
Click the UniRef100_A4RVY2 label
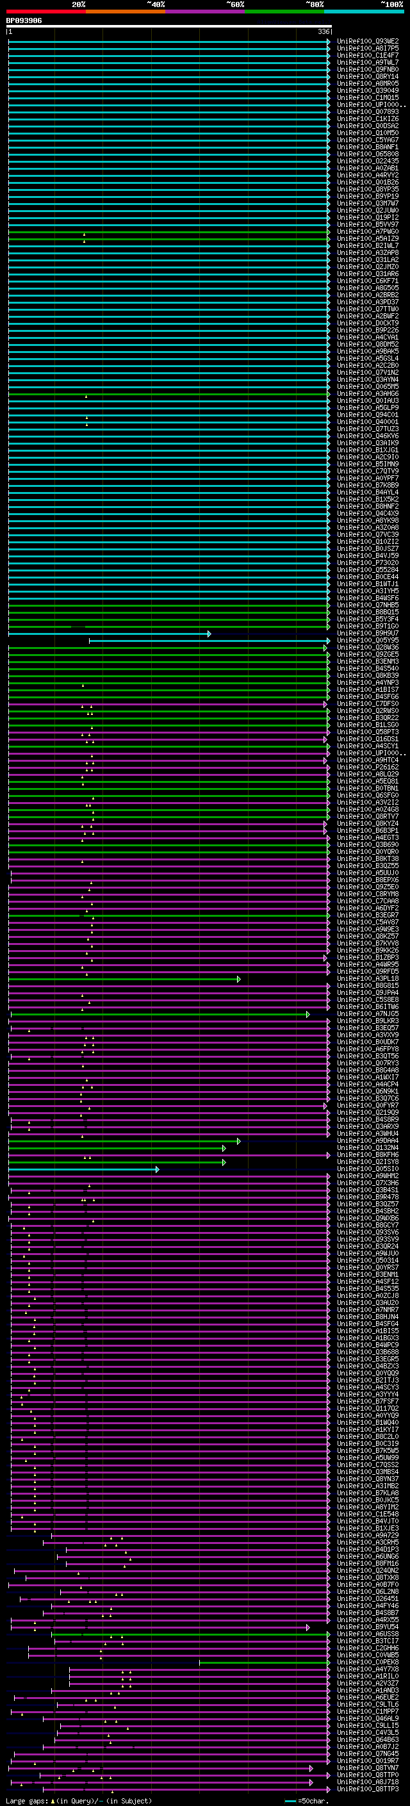[368, 176]
